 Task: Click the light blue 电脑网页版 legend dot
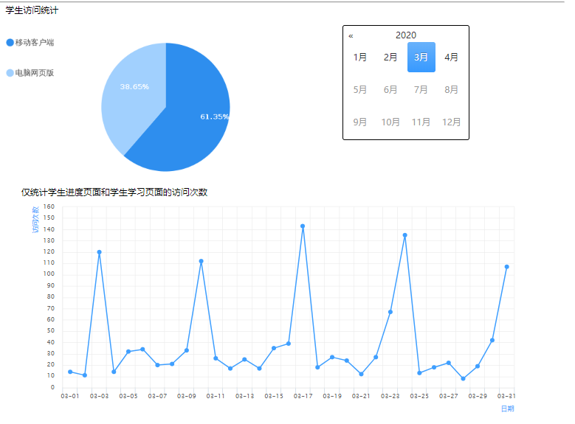(x=10, y=73)
